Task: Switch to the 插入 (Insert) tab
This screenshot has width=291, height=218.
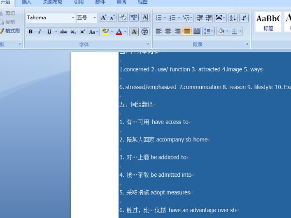Action: (27, 2)
